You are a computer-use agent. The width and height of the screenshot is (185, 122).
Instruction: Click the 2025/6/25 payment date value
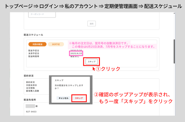[76, 53]
